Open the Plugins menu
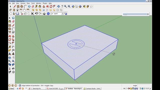Screen dimensions: 160x90 click(x=45, y=3)
